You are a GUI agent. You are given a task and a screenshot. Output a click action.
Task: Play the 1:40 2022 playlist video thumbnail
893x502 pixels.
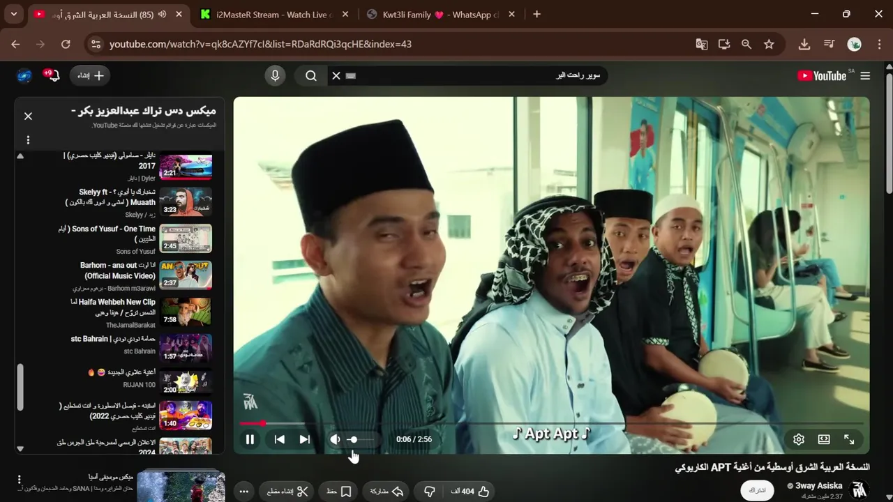tap(186, 414)
